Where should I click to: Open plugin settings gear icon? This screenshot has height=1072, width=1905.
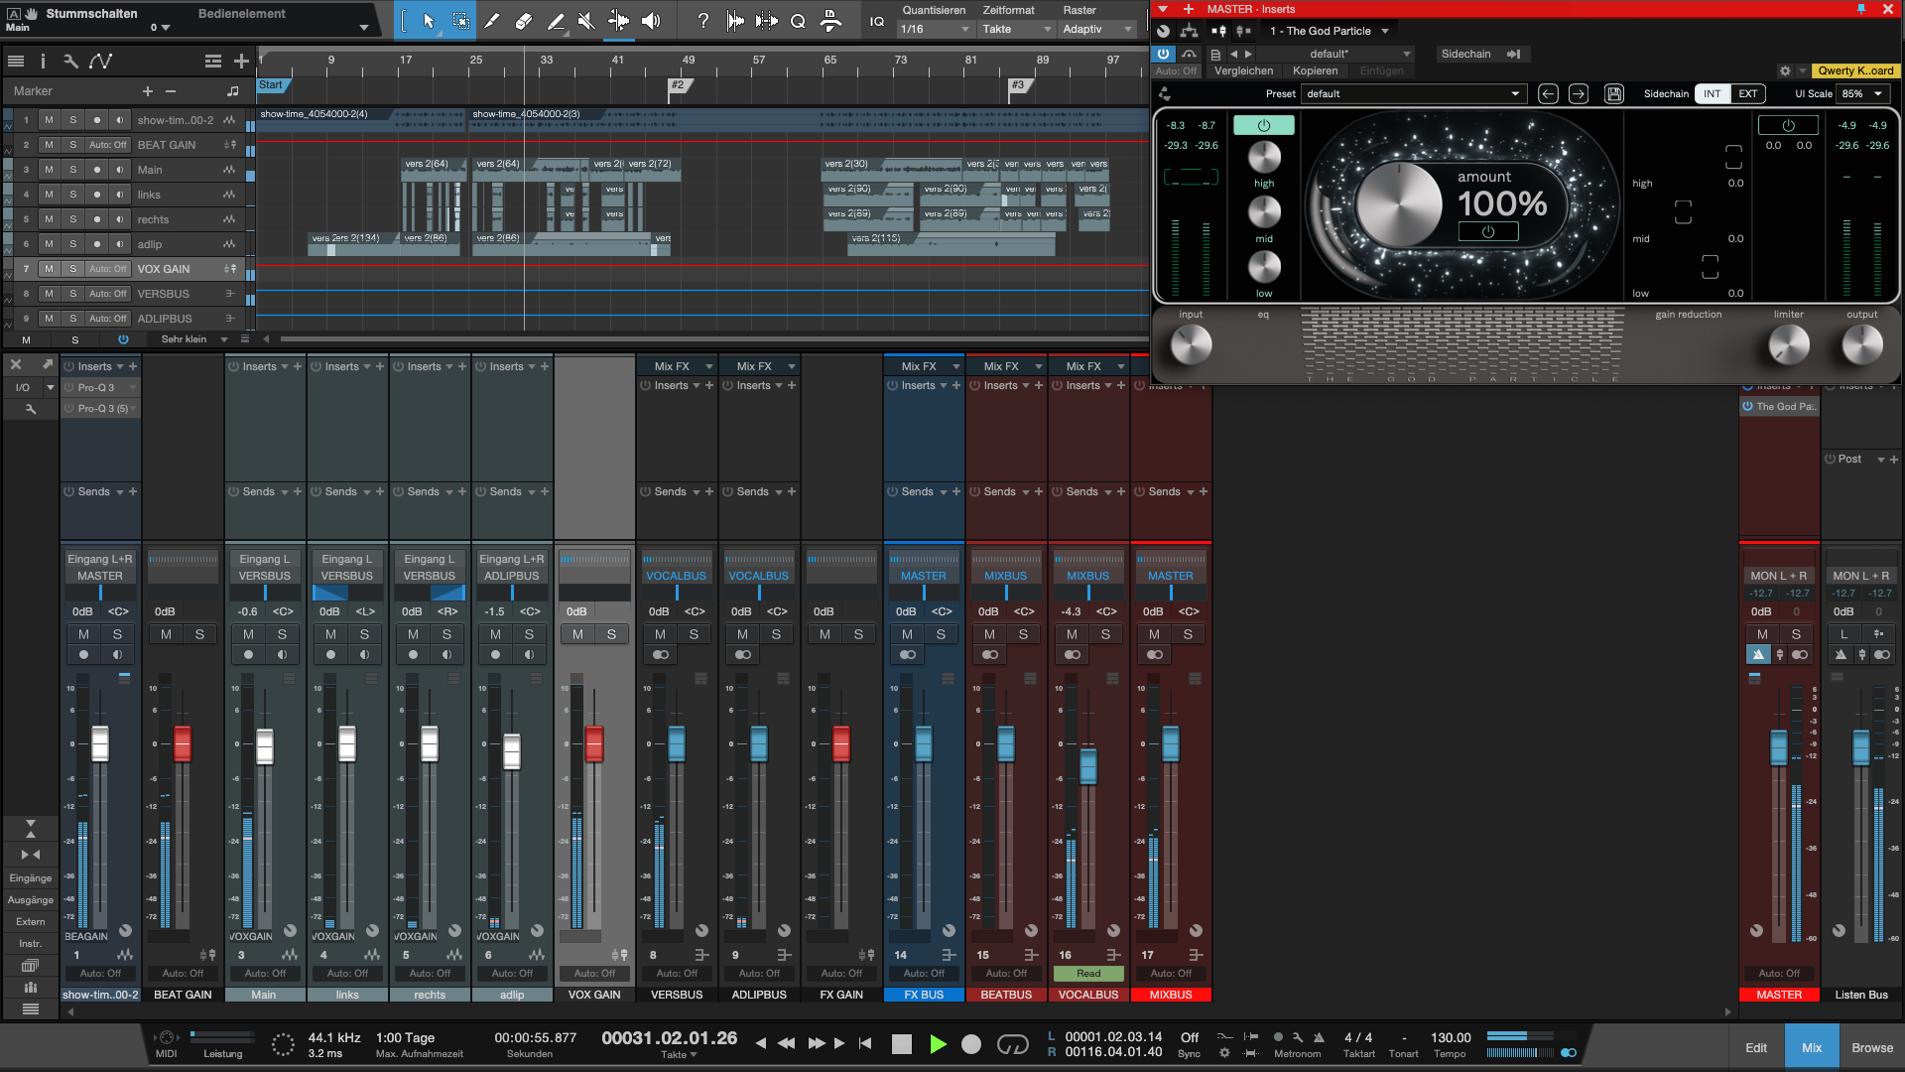[x=1785, y=70]
